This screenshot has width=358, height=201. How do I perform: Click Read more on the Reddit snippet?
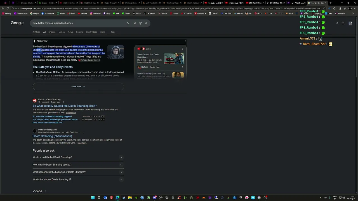[71, 113]
